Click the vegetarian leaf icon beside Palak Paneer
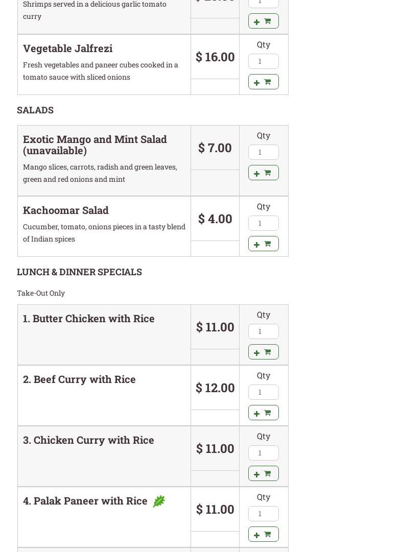This screenshot has height=552, width=401. 159,501
